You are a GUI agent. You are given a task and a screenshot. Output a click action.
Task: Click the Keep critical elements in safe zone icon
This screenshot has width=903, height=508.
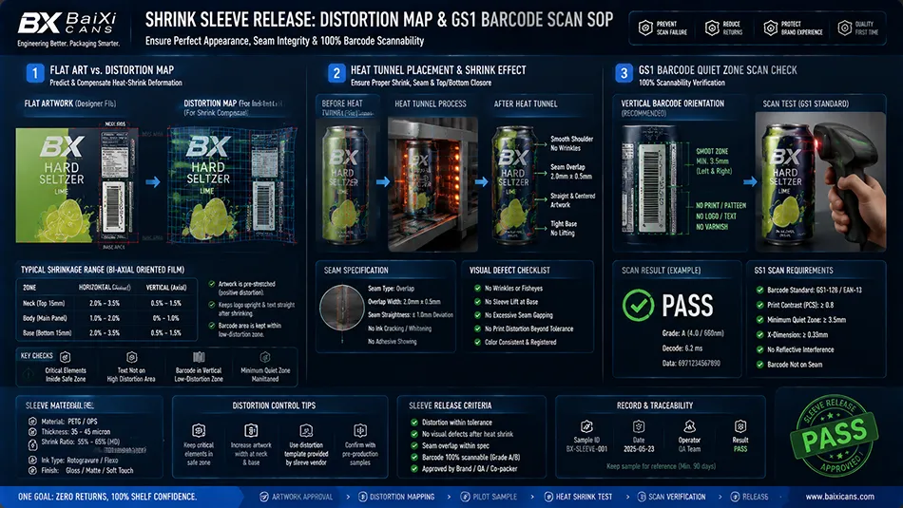pyautogui.click(x=199, y=430)
